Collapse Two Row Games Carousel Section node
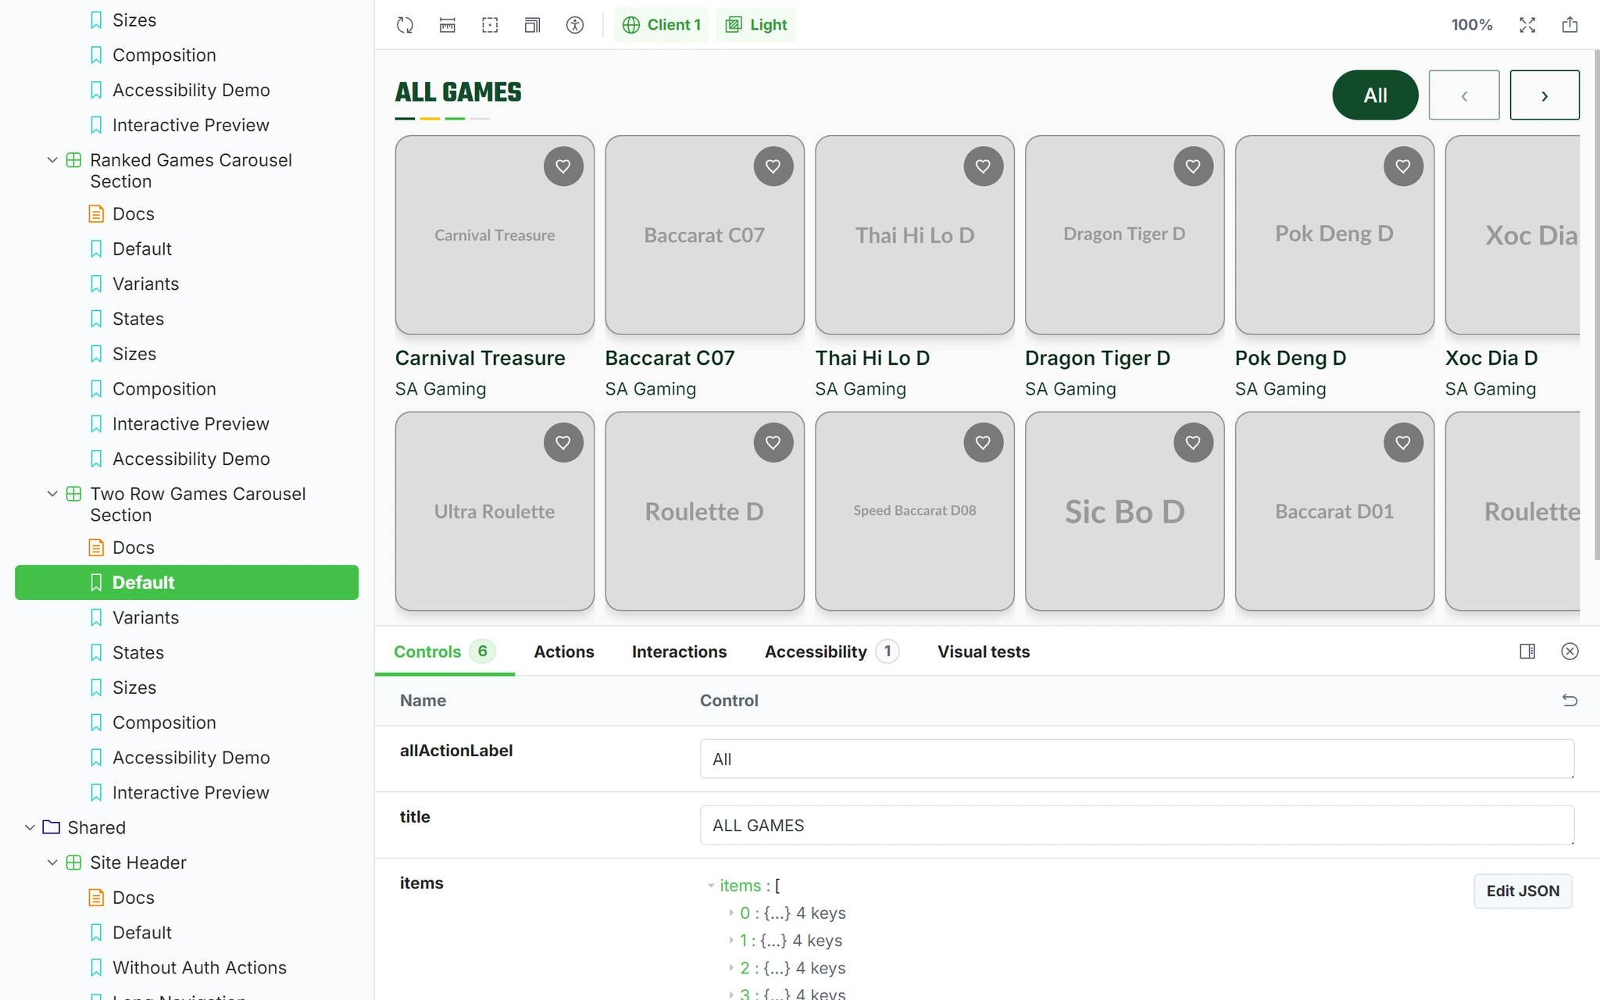The height and width of the screenshot is (1000, 1600). [x=52, y=494]
